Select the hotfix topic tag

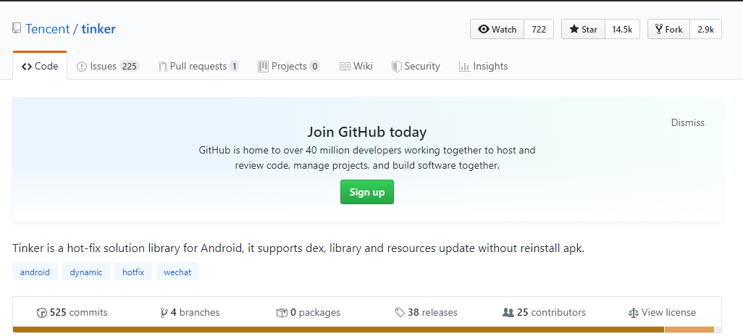pyautogui.click(x=133, y=272)
